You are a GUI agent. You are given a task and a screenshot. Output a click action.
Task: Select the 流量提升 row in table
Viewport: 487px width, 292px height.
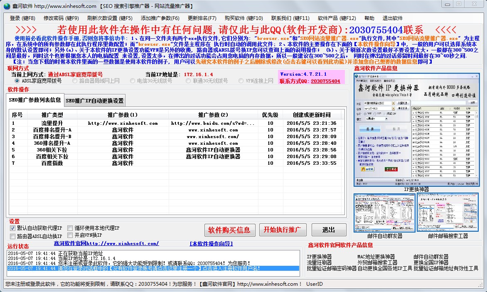(52, 123)
